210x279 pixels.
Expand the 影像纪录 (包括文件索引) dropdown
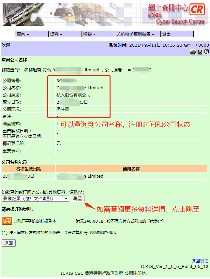coord(36,198)
